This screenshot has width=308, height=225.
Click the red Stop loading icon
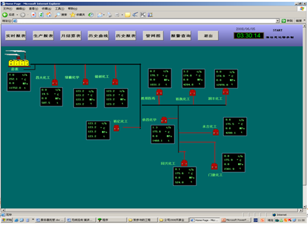tap(33, 15)
